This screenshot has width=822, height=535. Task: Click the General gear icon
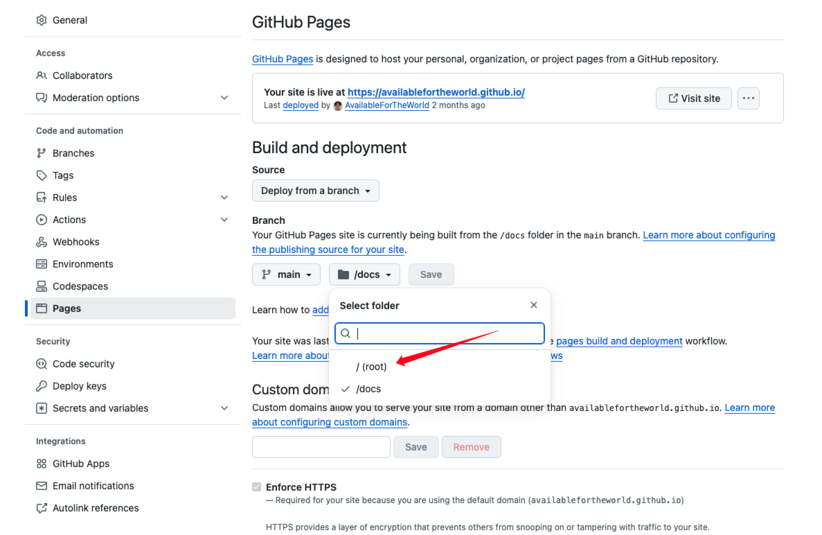42,20
